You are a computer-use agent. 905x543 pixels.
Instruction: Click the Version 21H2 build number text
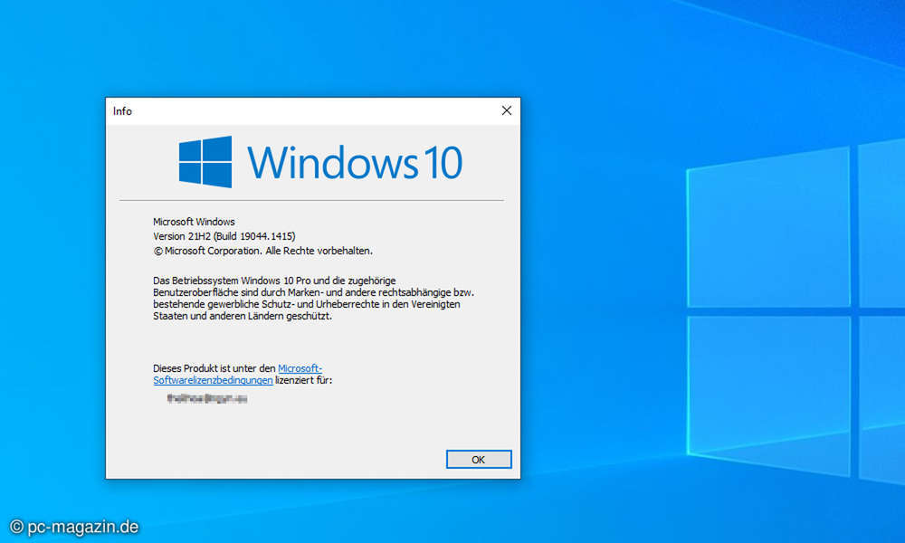coord(223,235)
